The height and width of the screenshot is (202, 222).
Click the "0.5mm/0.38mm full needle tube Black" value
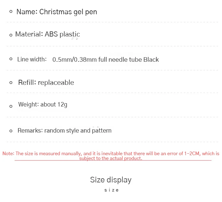point(106,60)
